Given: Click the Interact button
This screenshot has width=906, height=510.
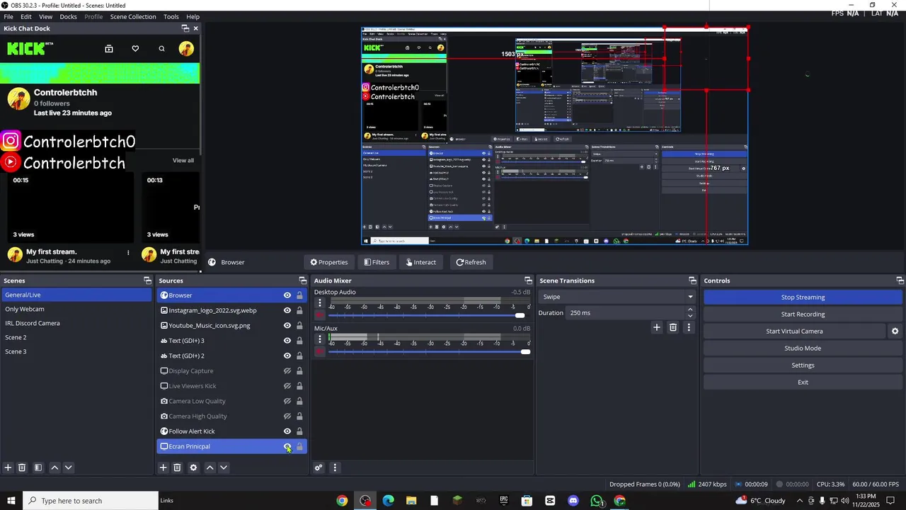Looking at the screenshot, I should tap(421, 262).
